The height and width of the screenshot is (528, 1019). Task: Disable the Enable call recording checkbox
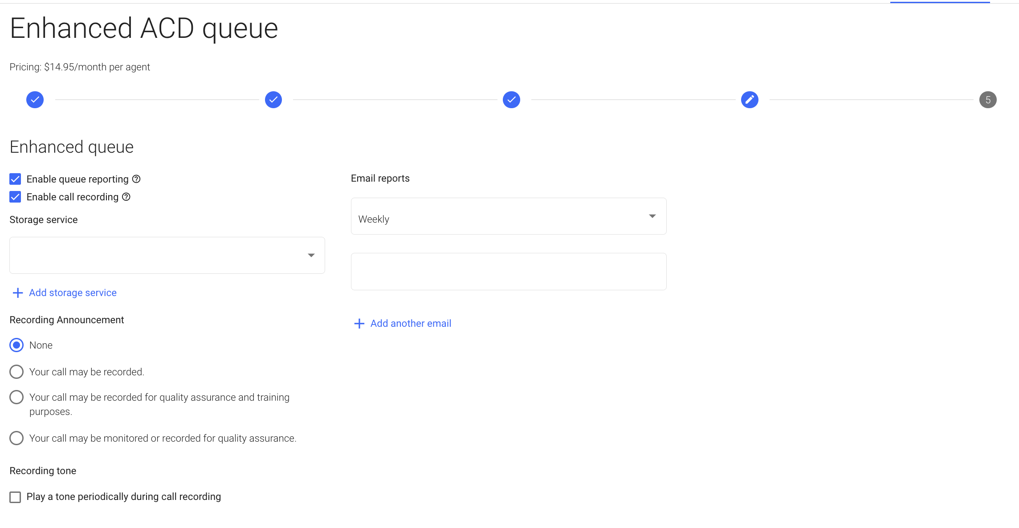coord(16,197)
